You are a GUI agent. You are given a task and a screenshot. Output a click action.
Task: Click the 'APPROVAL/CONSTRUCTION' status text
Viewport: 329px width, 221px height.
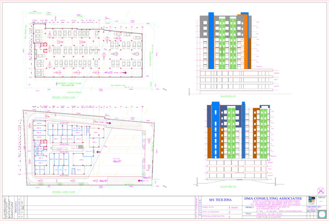coord(213,216)
